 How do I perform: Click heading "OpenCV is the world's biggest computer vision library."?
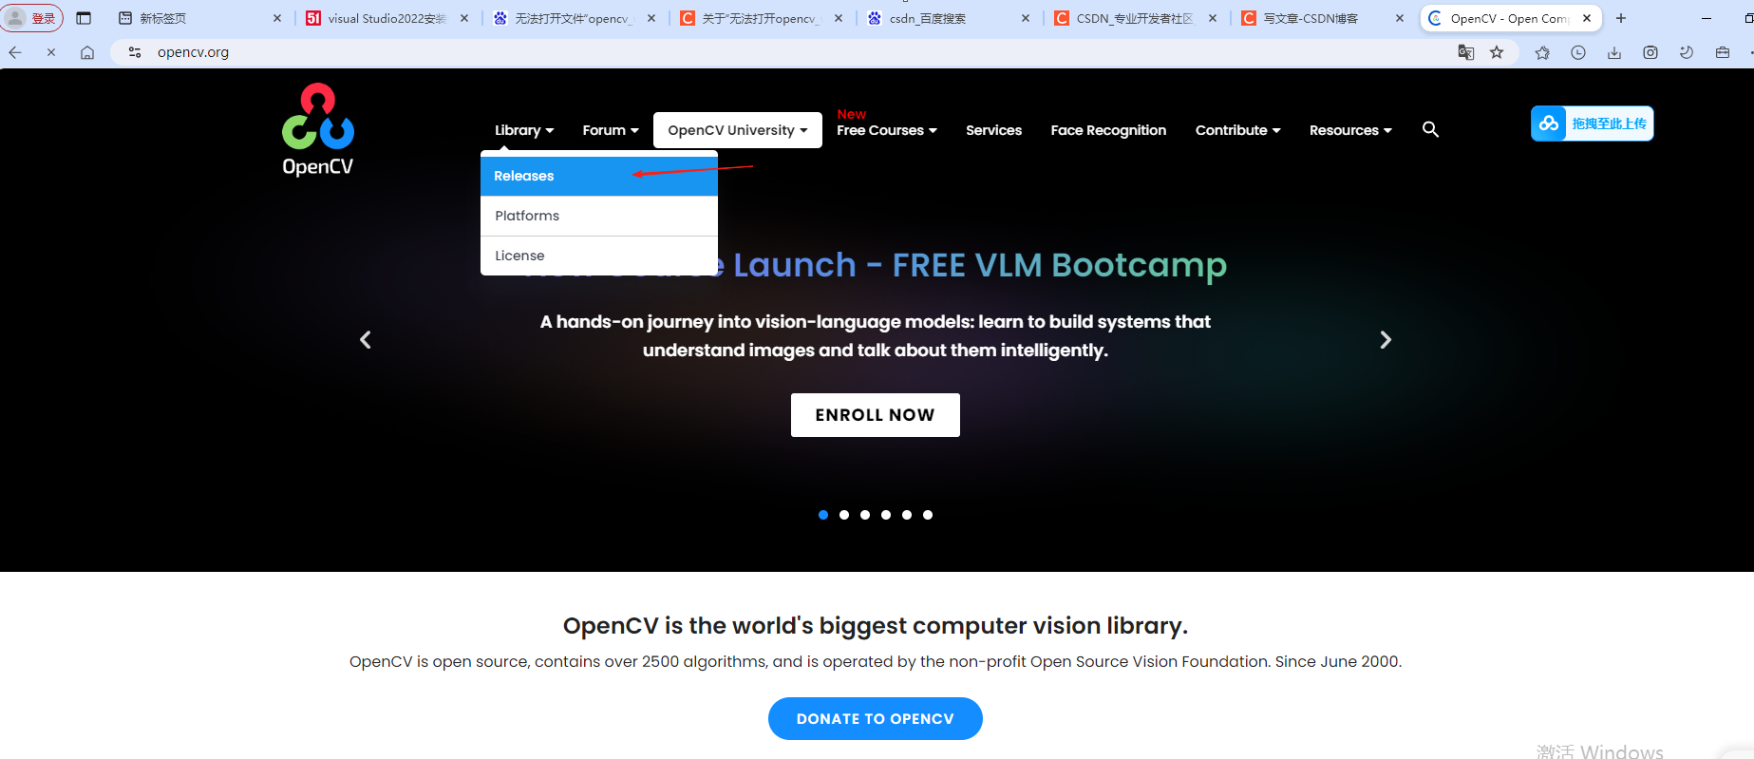[x=876, y=625]
